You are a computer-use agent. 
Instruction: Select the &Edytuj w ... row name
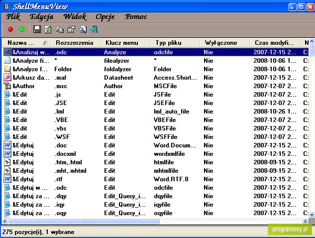tap(30, 188)
